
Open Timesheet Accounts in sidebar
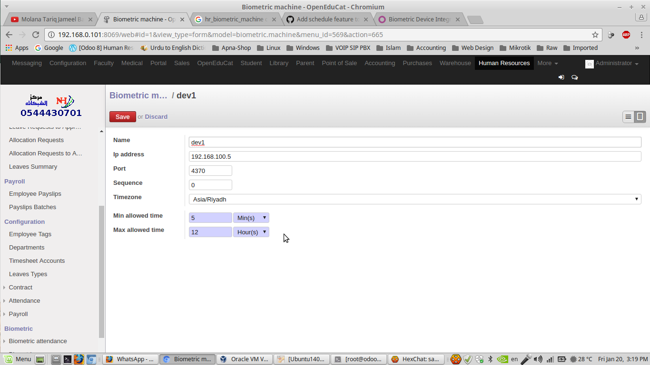click(37, 260)
